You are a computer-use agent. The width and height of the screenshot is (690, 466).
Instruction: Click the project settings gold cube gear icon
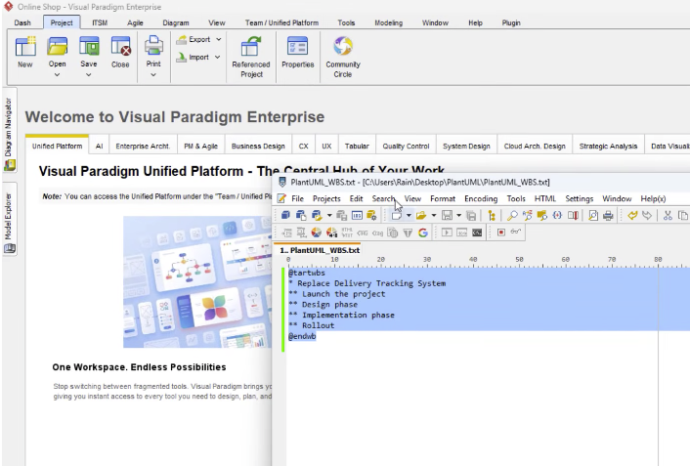click(371, 215)
